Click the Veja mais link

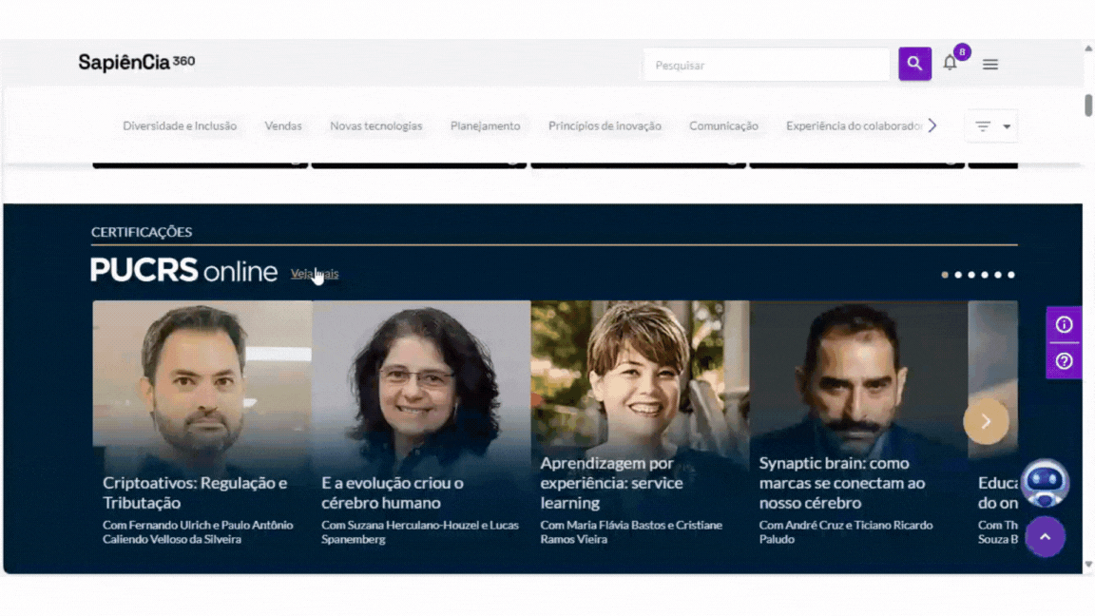click(x=315, y=274)
